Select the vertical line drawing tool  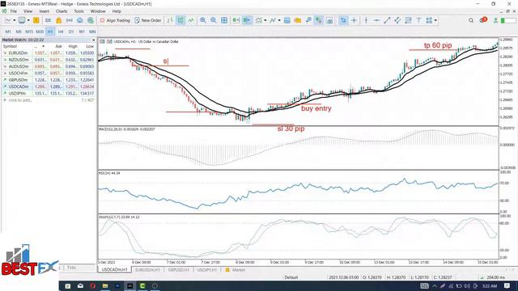366,20
